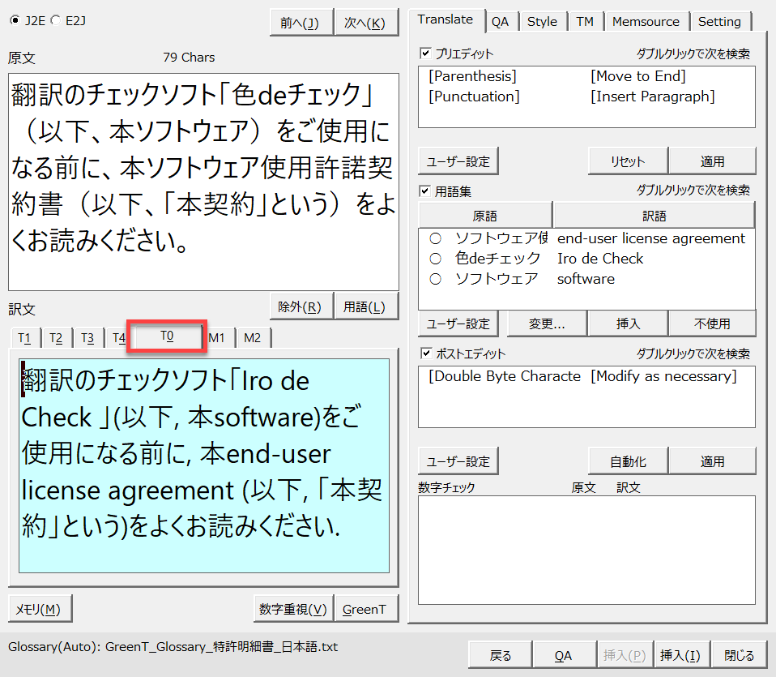Click the [Insert Paragraph] pre-edit item
Screen dimensions: 776x677
[x=652, y=96]
